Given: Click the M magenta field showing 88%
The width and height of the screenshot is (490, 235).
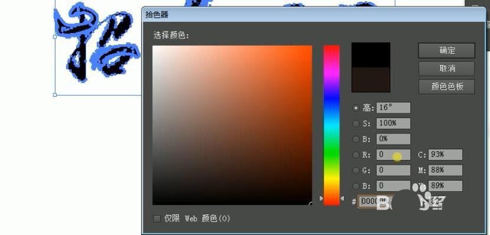Looking at the screenshot, I should 445,170.
